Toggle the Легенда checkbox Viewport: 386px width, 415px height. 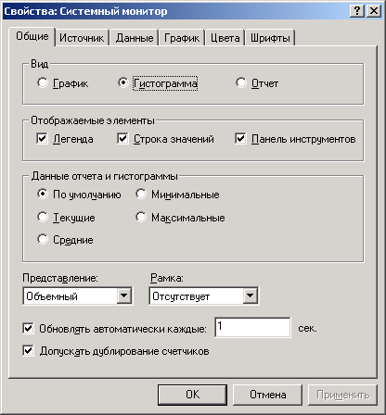click(42, 139)
